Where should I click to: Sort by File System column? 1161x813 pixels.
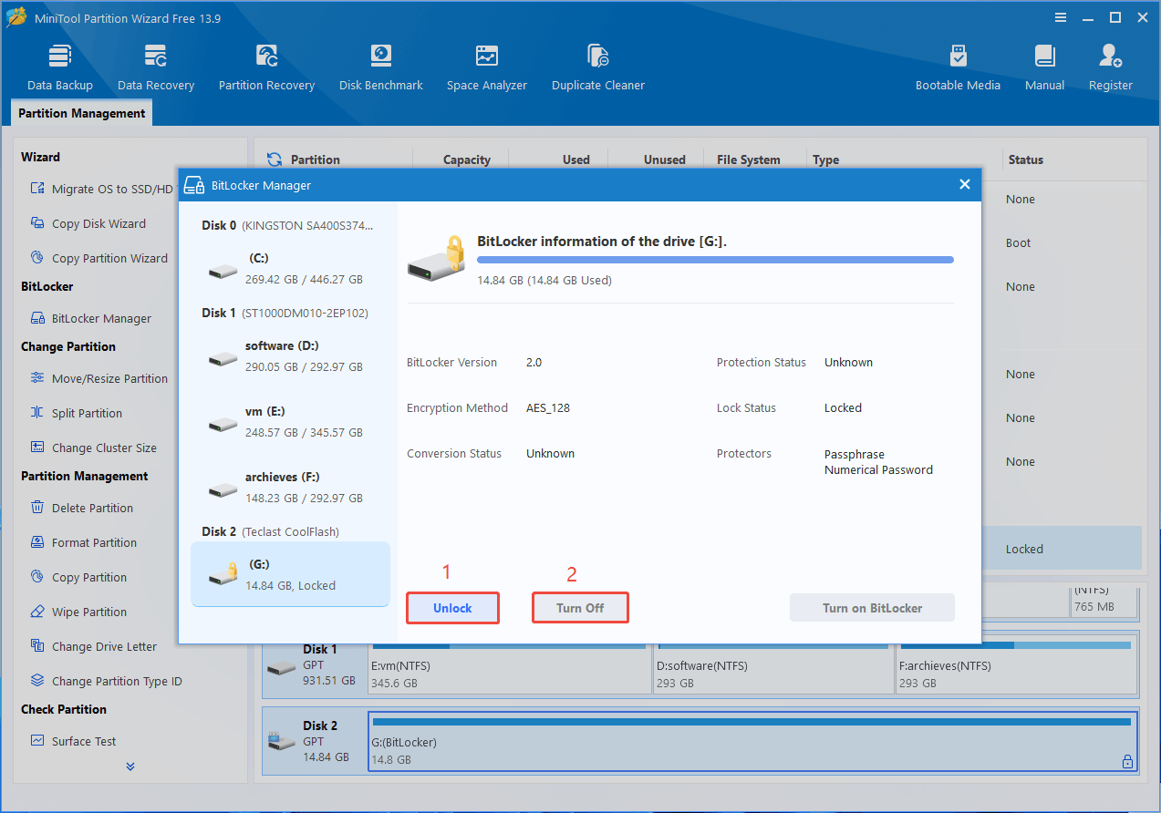point(748,160)
